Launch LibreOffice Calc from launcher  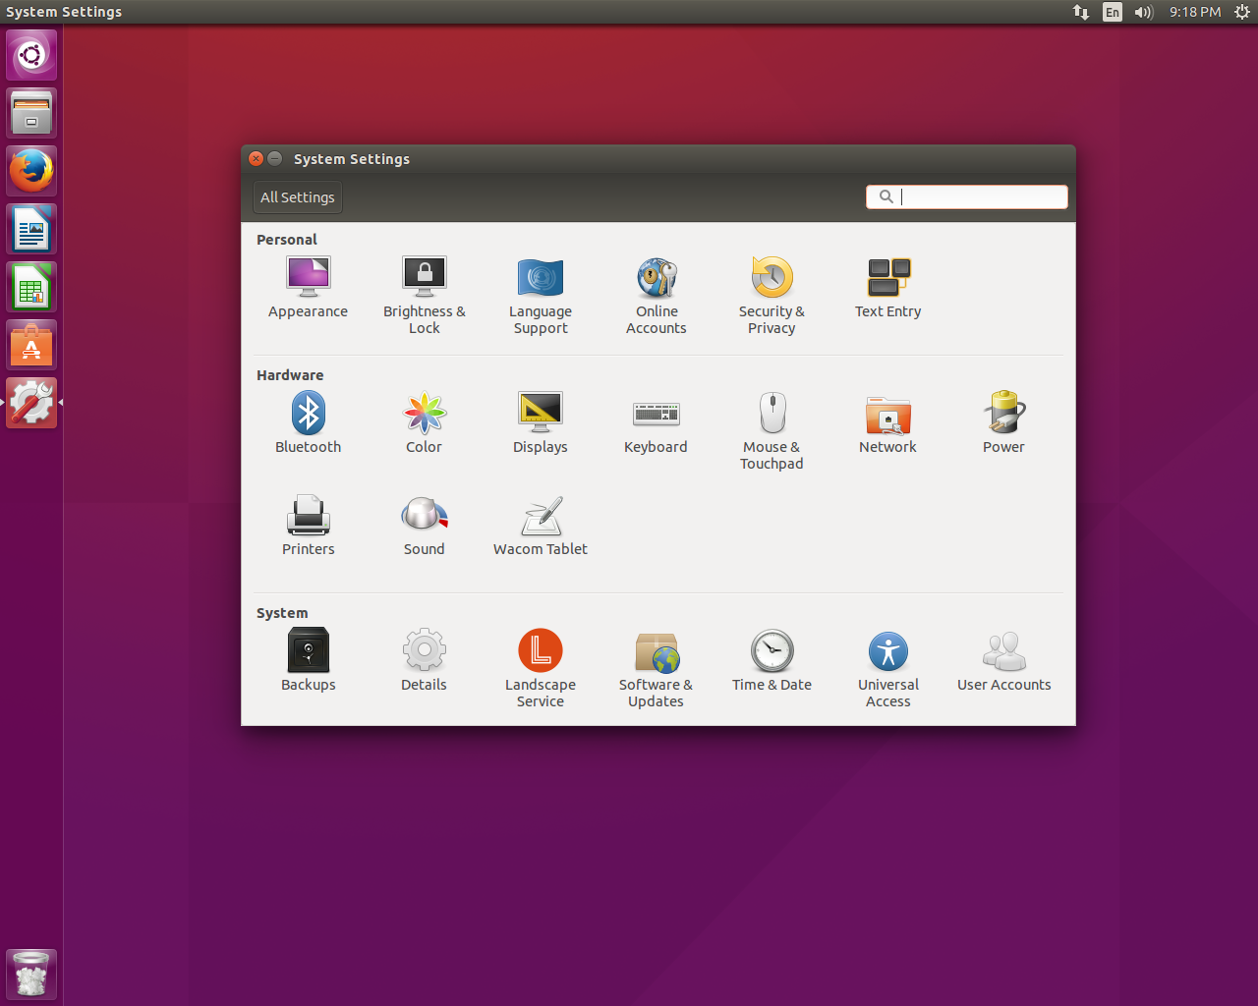click(31, 287)
